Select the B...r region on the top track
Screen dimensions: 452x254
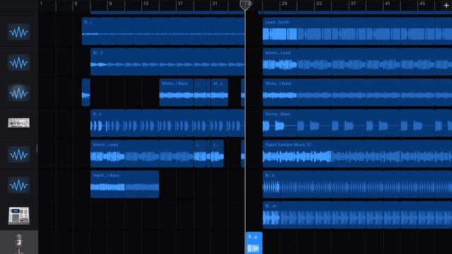point(163,31)
